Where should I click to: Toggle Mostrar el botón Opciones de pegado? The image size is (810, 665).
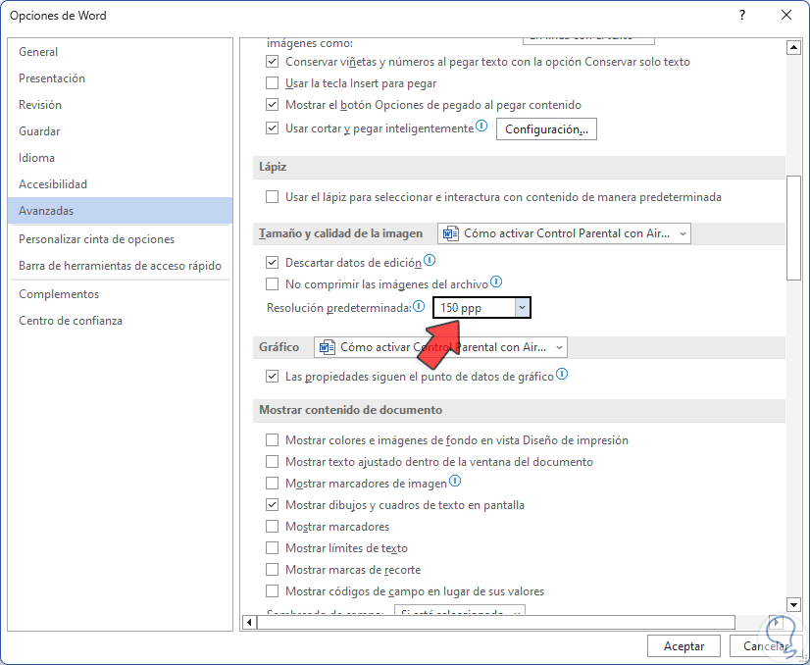272,105
